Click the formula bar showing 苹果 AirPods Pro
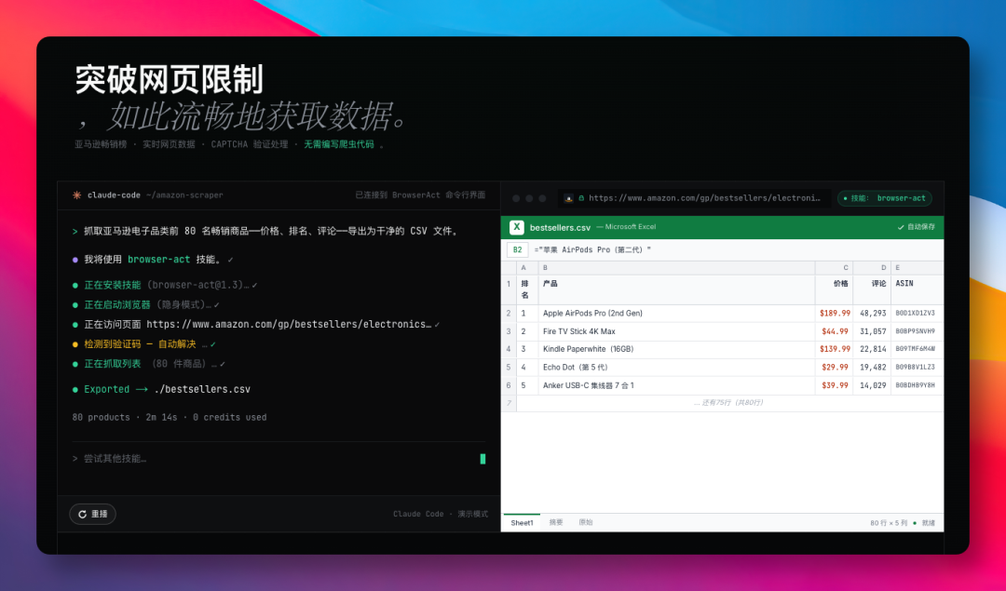1006x591 pixels. tap(592, 250)
